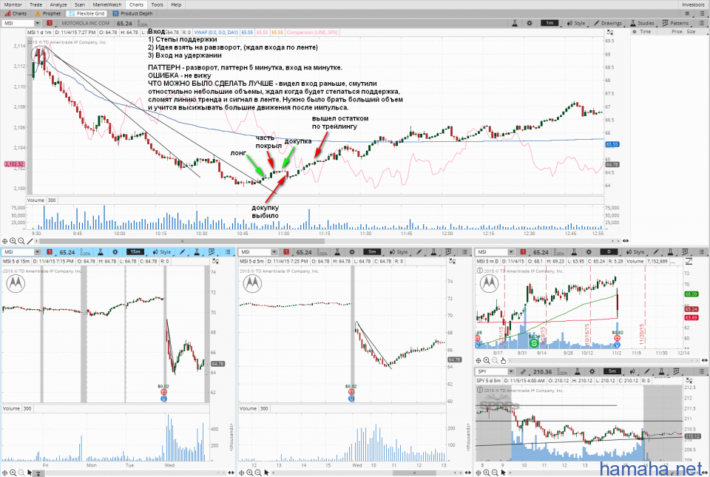
Task: Expand the main chart MSI symbol dropdown
Action: point(37,23)
